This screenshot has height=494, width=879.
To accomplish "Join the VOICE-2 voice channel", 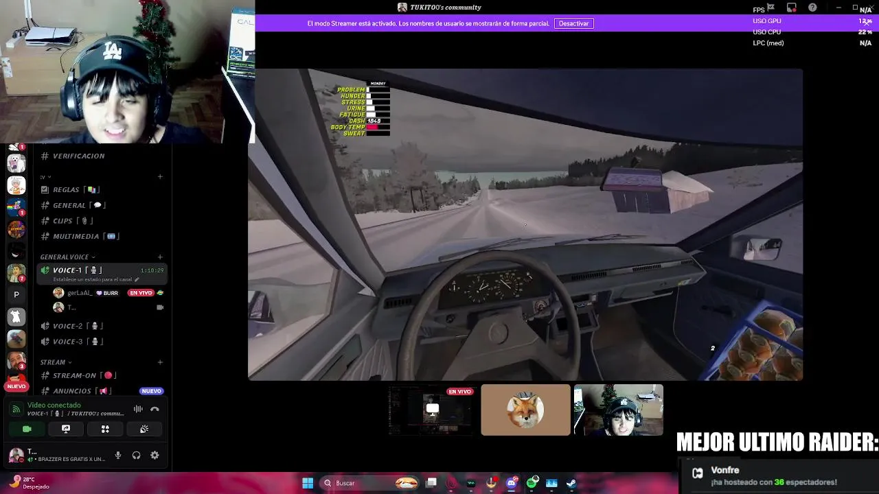I will coord(100,326).
